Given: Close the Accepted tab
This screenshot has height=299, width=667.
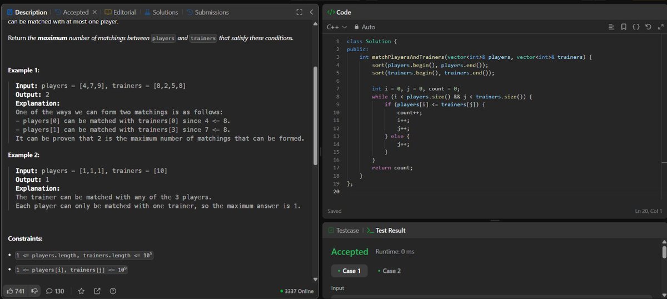Looking at the screenshot, I should click(94, 12).
